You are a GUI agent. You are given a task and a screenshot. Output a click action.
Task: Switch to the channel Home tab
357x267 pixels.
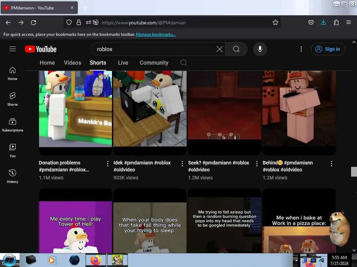[x=47, y=63]
